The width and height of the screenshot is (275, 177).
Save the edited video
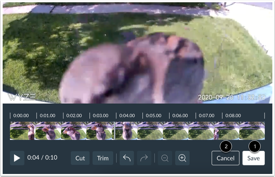click(253, 158)
